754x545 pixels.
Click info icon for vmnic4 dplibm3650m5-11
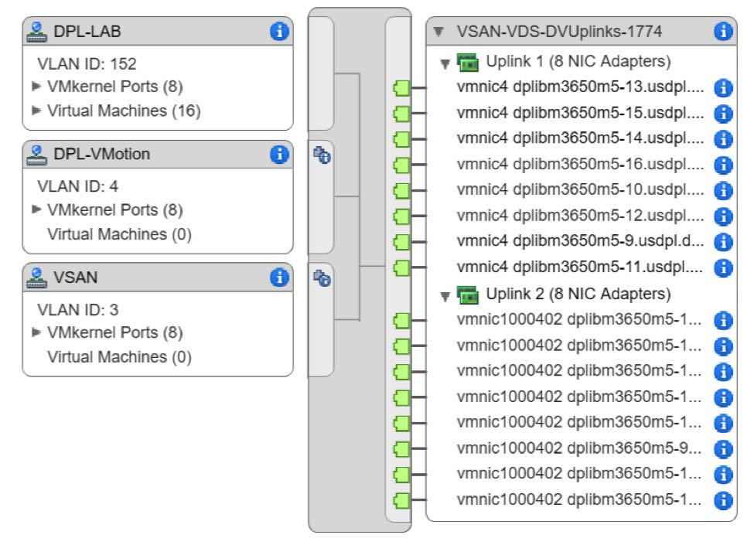[723, 267]
